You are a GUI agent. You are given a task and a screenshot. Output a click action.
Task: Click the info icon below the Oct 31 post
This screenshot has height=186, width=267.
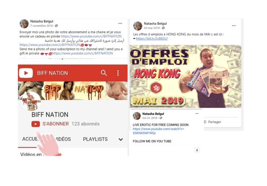(x=197, y=150)
